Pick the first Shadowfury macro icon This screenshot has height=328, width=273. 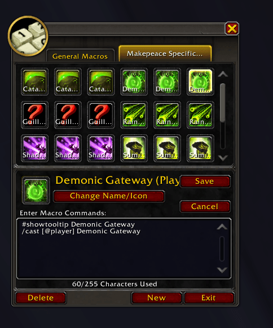[34, 148]
